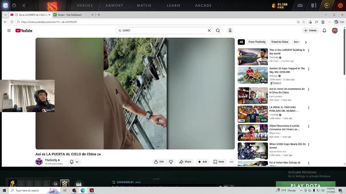Click the video player to pause
Viewport: 346px width, 194px height.
click(135, 93)
